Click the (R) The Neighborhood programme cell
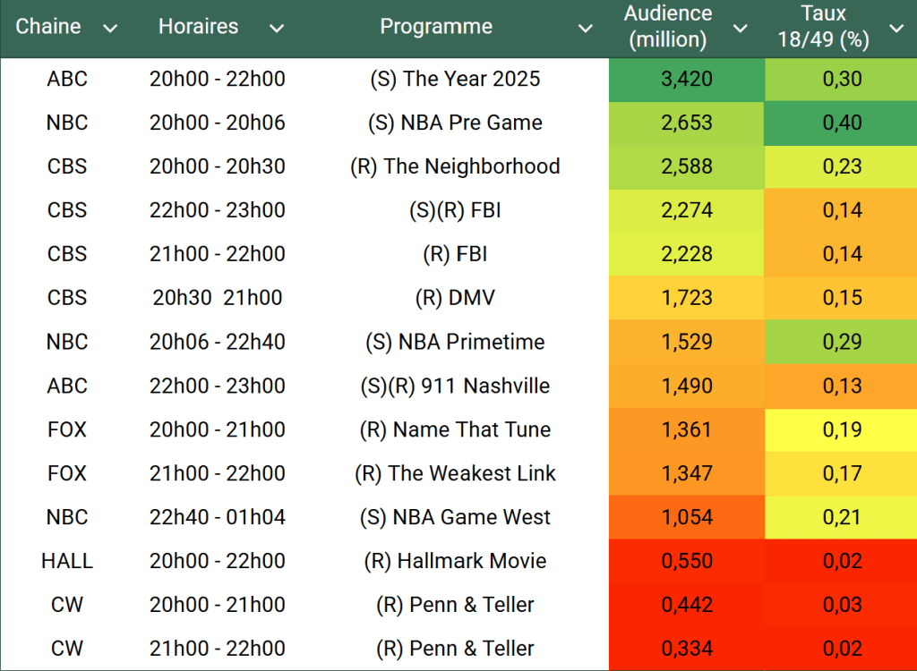 pyautogui.click(x=455, y=166)
